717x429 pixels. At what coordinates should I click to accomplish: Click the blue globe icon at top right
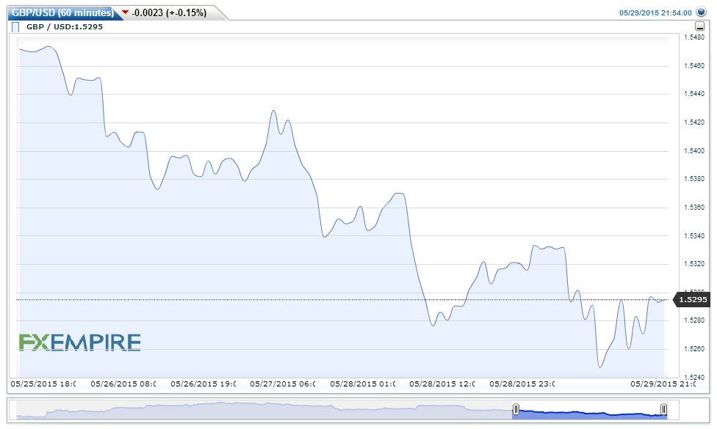click(701, 12)
